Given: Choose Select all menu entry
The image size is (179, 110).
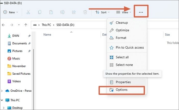Looking at the screenshot, I should pyautogui.click(x=122, y=57).
